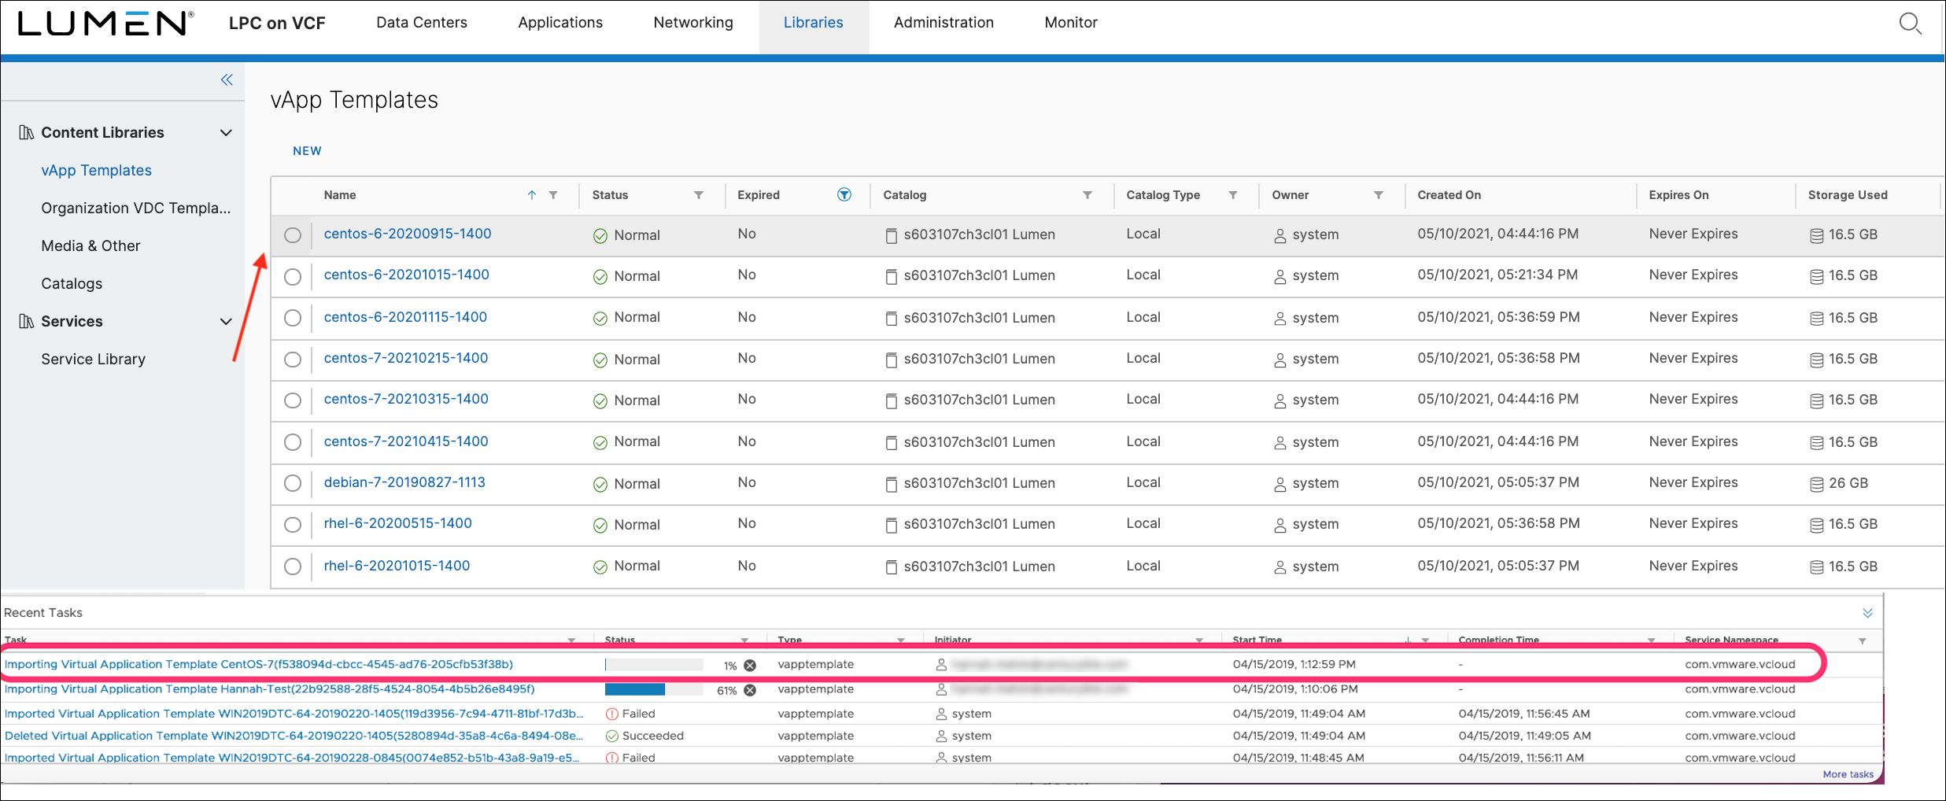Cancel the Hannah-Test import task
The width and height of the screenshot is (1946, 801).
750,690
